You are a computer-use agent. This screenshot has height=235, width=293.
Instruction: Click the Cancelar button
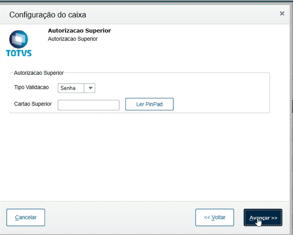[25, 217]
